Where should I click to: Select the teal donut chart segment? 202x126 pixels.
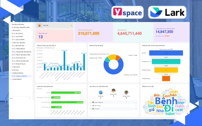coord(107,59)
